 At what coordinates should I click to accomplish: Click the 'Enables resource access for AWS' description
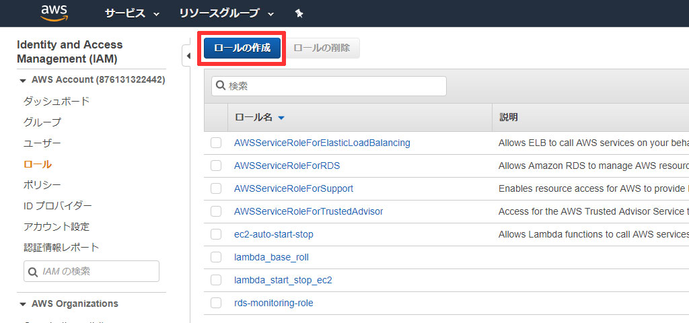pos(593,188)
